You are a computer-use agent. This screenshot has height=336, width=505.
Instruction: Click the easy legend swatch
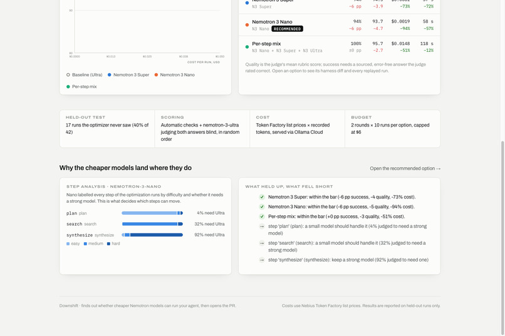[68, 244]
